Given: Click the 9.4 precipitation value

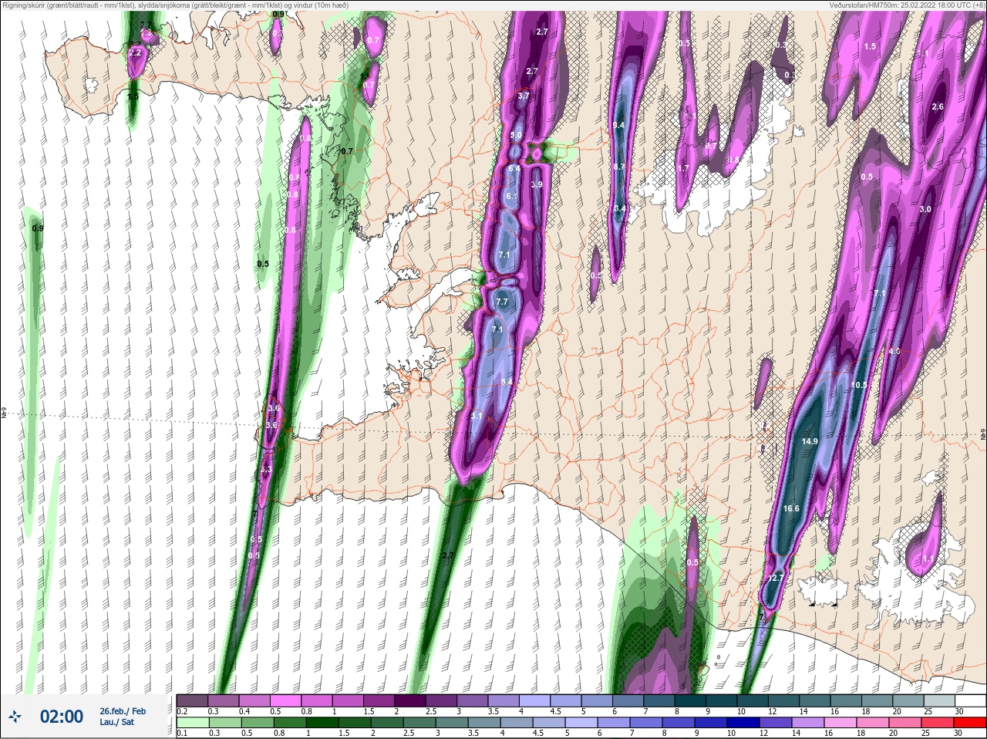Looking at the screenshot, I should (618, 125).
